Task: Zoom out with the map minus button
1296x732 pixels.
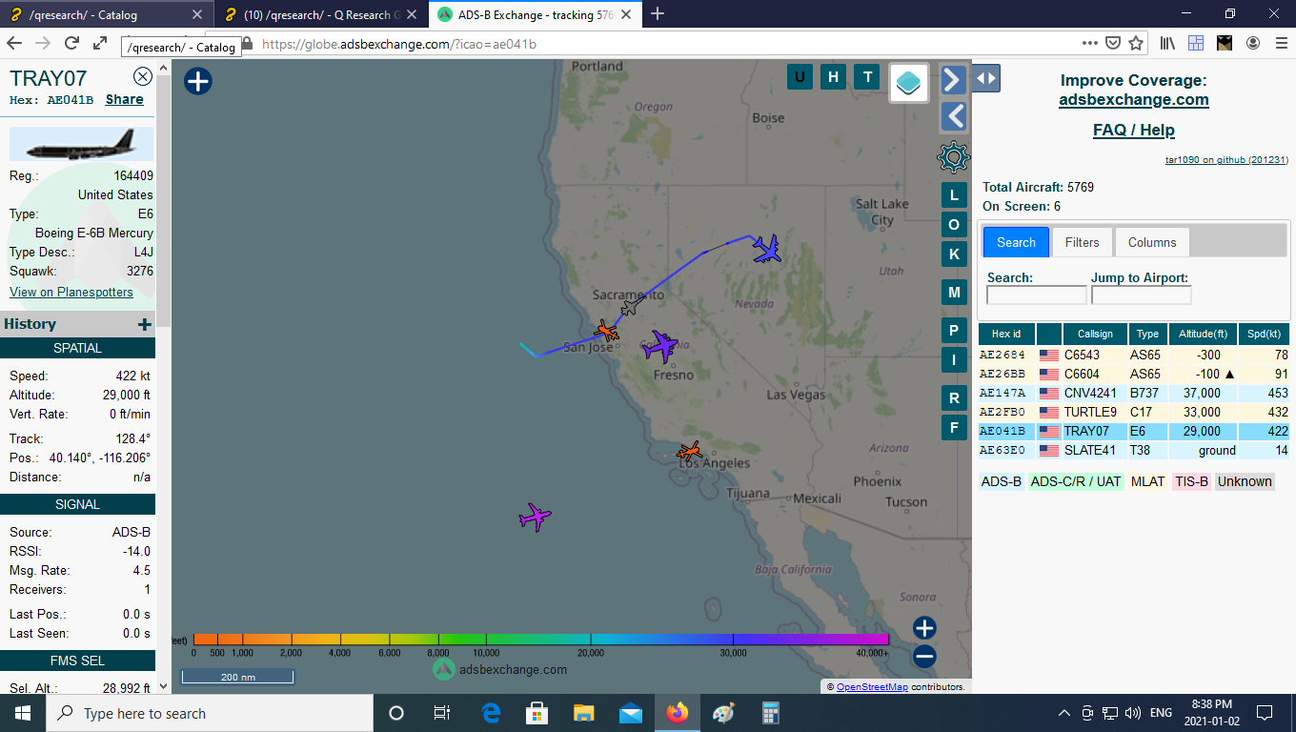Action: [x=924, y=656]
